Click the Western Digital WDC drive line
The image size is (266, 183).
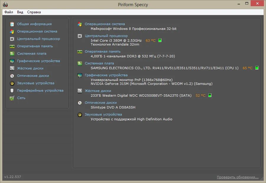(x=141, y=95)
